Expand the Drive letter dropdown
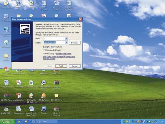165x124 pixels. pos(66,39)
